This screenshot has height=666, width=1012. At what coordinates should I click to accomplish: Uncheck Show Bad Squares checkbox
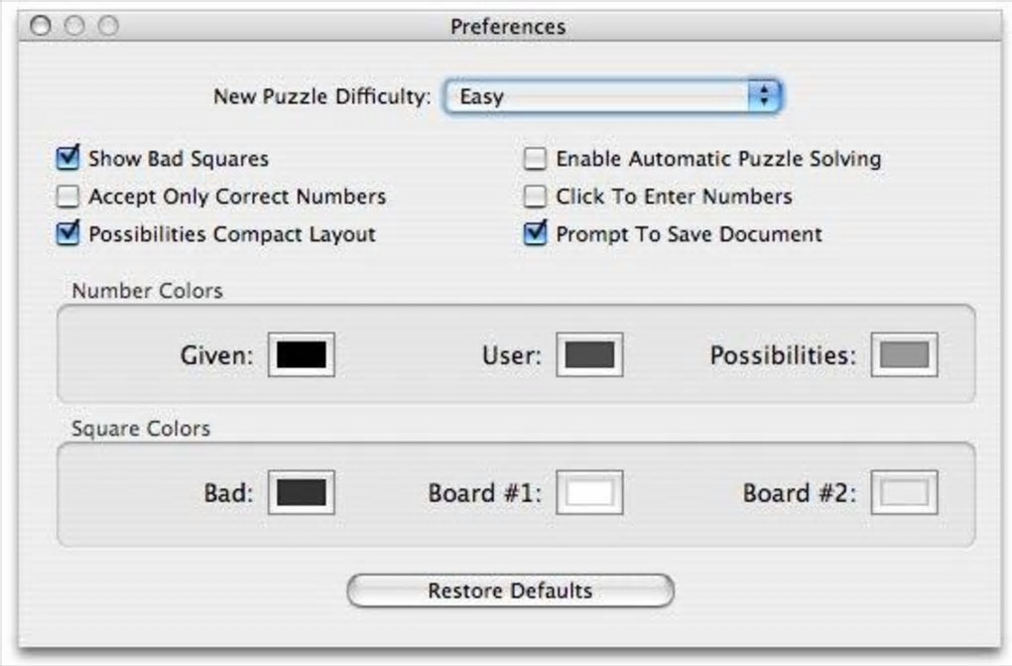pyautogui.click(x=67, y=158)
